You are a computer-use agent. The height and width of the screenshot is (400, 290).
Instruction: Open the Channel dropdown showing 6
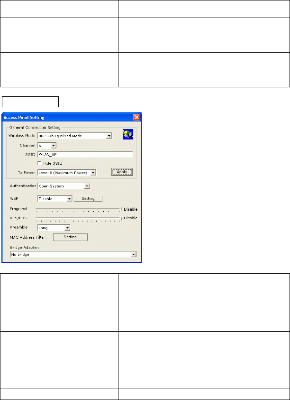click(x=47, y=145)
